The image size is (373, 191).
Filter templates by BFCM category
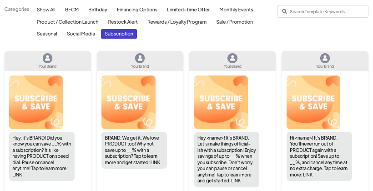tap(72, 10)
